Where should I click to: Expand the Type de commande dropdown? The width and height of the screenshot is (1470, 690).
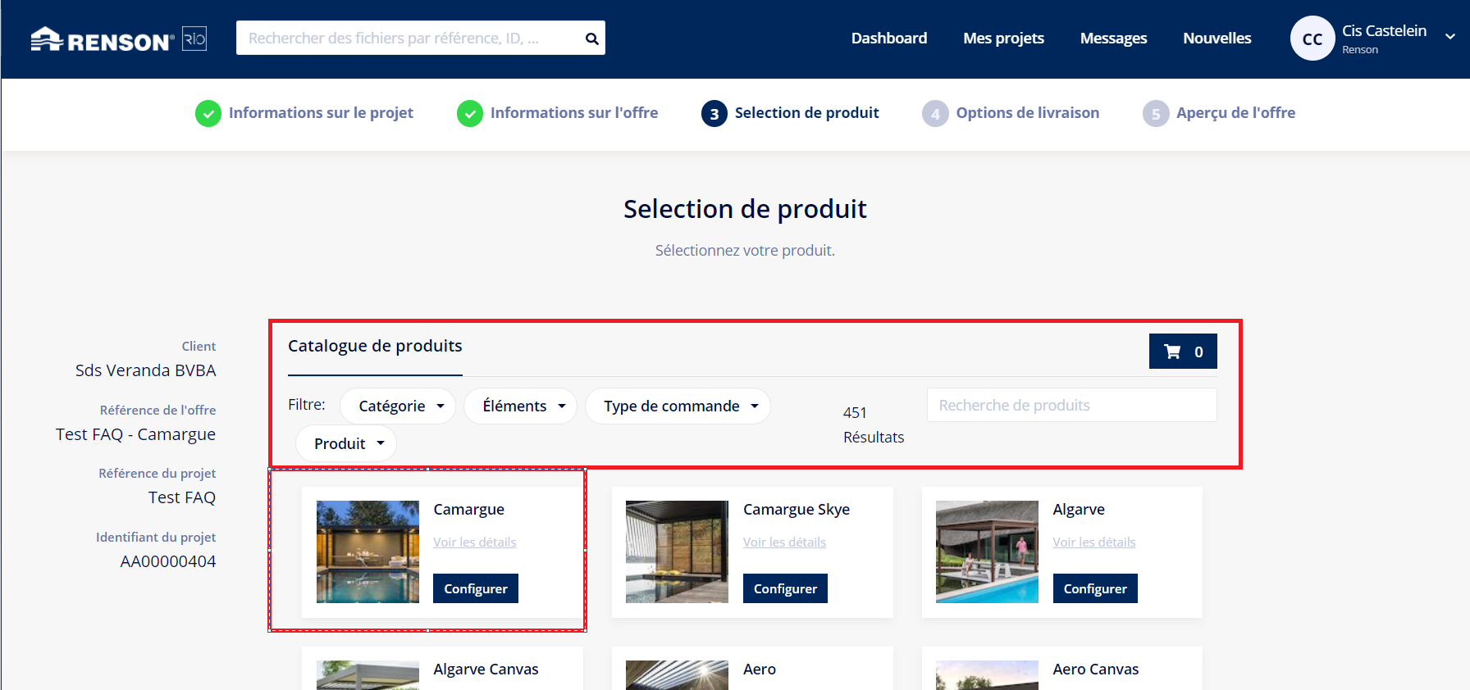(678, 406)
